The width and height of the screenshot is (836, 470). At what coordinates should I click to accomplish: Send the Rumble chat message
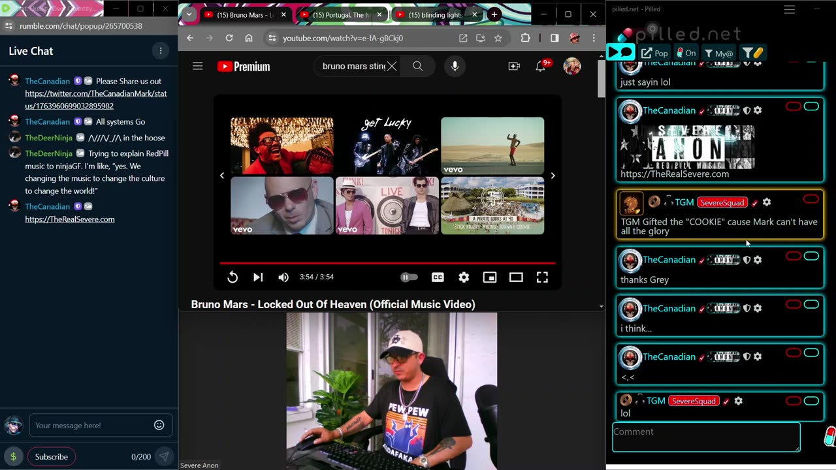[x=164, y=456]
